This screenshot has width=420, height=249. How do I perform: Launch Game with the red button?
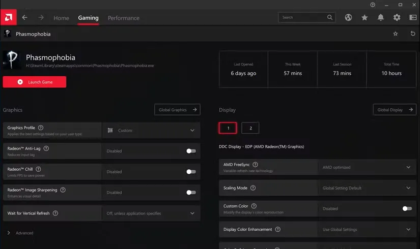click(35, 82)
